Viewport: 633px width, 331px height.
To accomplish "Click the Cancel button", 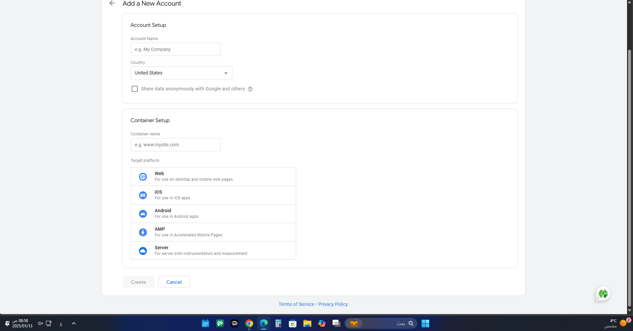I will pyautogui.click(x=174, y=282).
